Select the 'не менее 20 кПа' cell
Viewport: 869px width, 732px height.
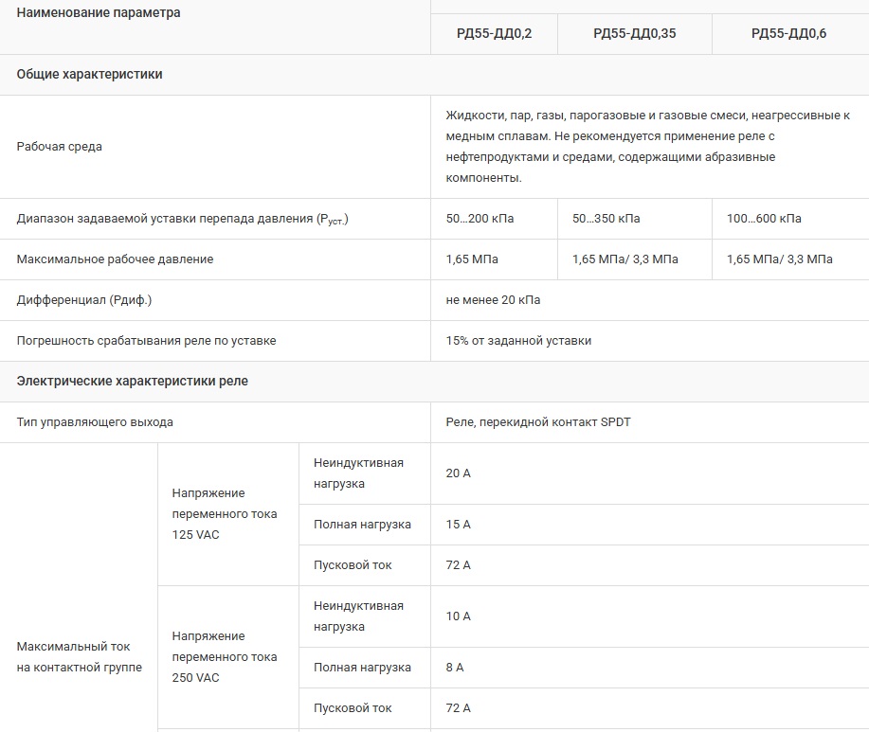point(493,300)
